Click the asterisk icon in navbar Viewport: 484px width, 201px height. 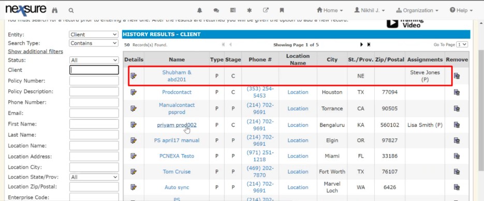[x=250, y=10]
